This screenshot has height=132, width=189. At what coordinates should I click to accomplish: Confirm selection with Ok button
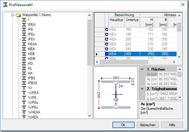[123, 125]
